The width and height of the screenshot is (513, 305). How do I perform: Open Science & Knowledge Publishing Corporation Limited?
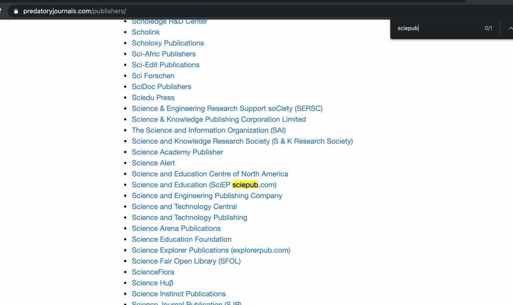click(219, 119)
